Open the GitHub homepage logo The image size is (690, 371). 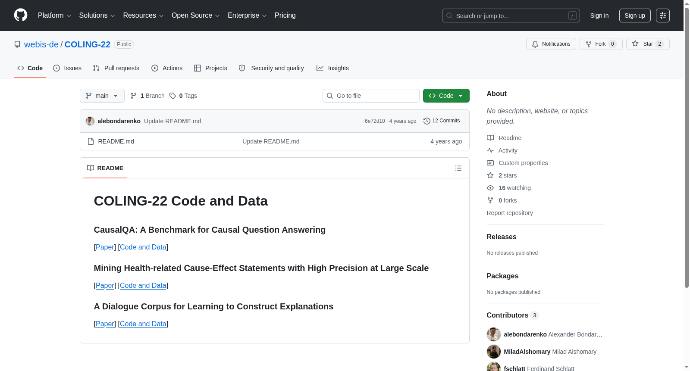tap(21, 15)
